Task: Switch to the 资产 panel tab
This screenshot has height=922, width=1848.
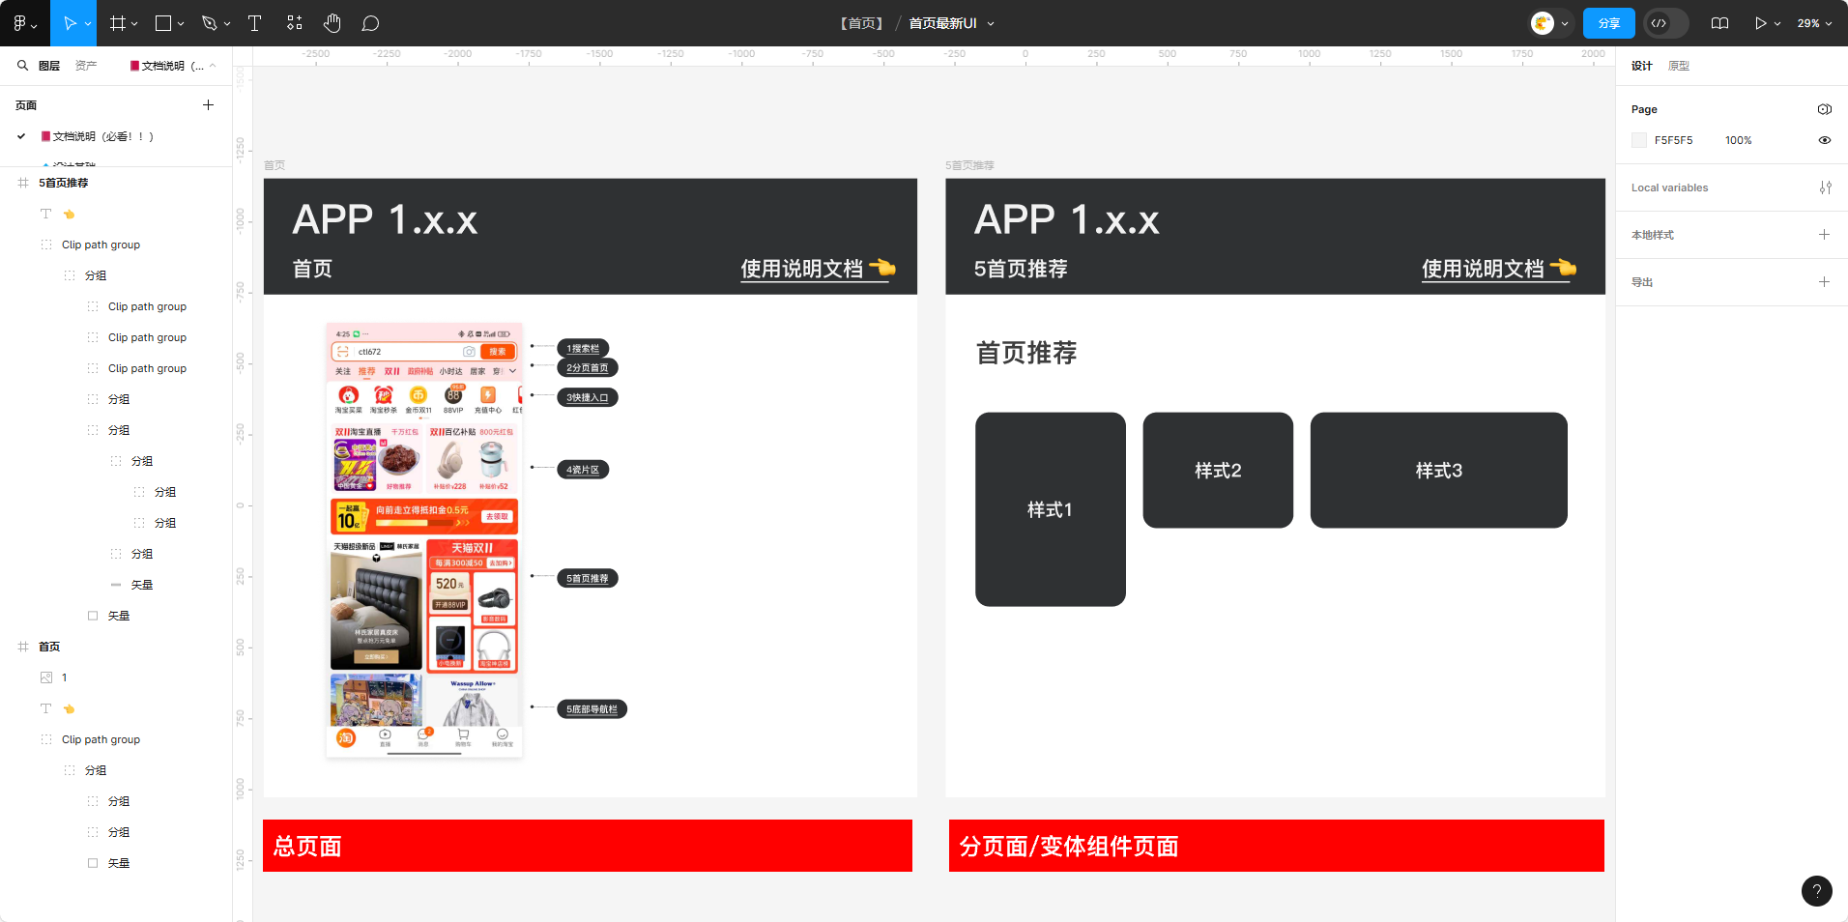Action: (x=85, y=65)
